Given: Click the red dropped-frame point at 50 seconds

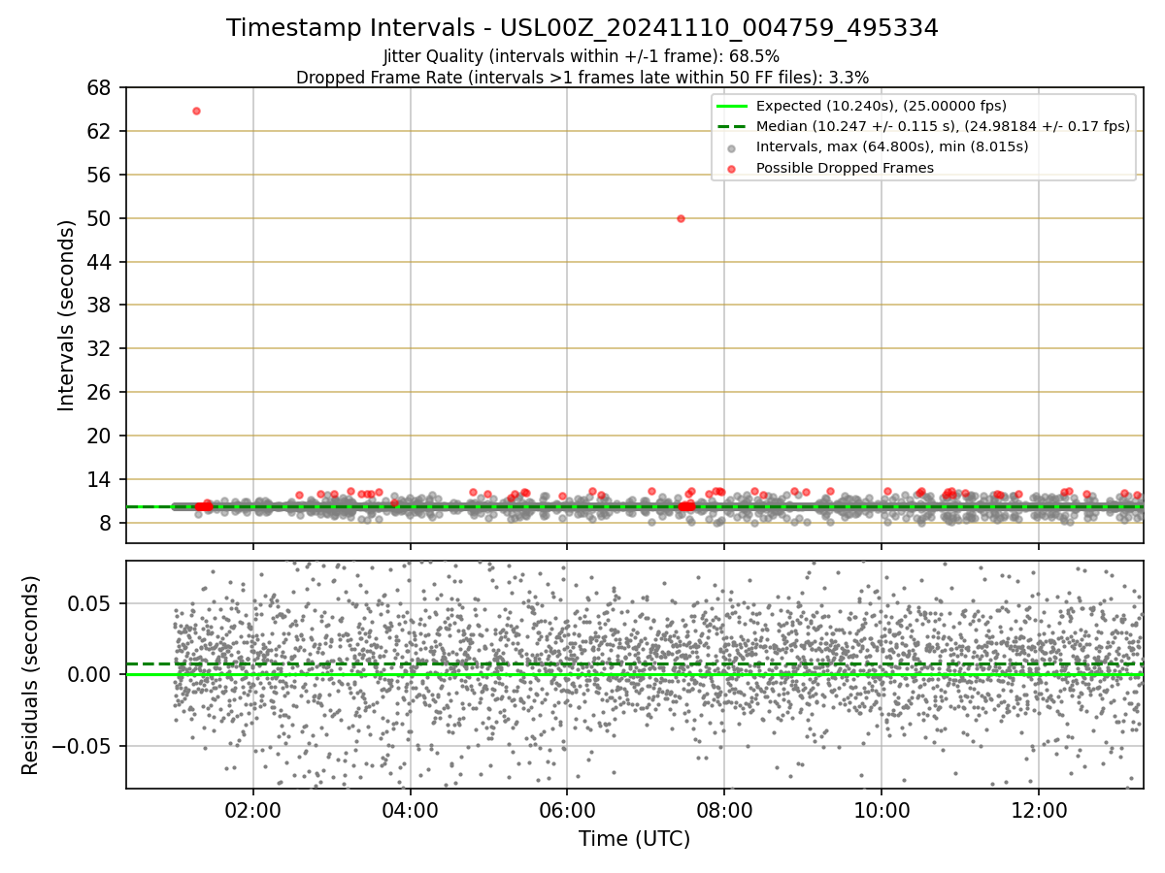Looking at the screenshot, I should coord(681,218).
